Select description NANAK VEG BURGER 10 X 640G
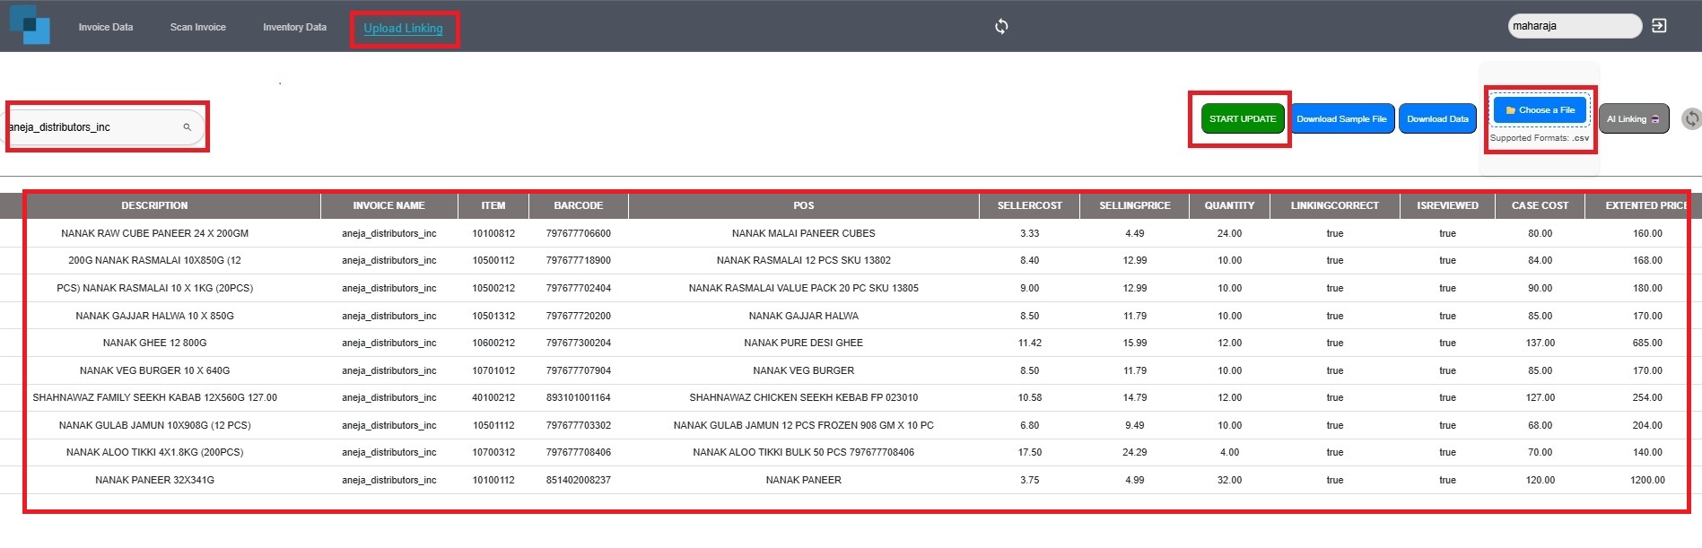Viewport: 1702px width, 548px height. [x=155, y=370]
